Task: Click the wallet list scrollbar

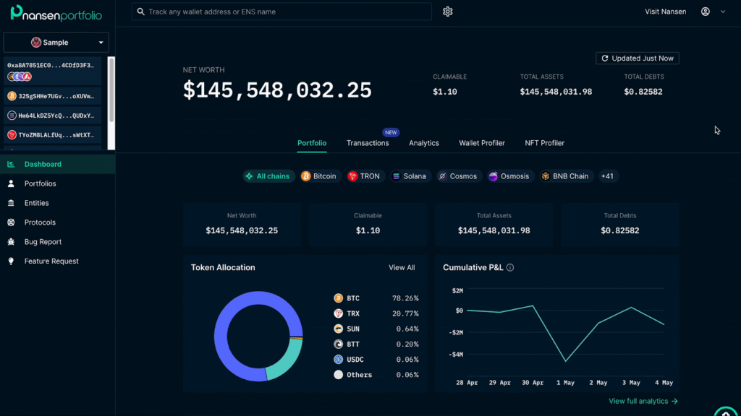Action: coord(111,90)
